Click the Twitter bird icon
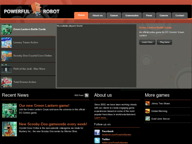Viewport: 192px width, 144px height. 97,141
